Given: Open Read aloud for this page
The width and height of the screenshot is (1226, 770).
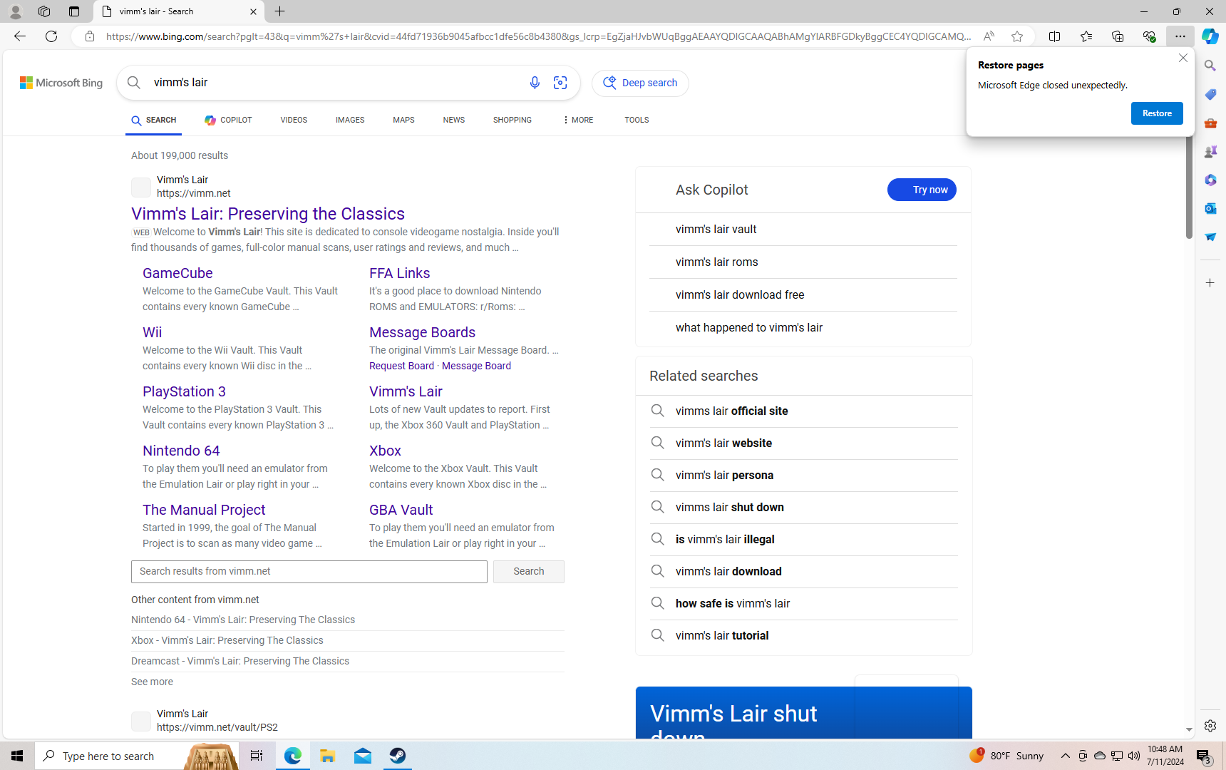Looking at the screenshot, I should tap(989, 36).
